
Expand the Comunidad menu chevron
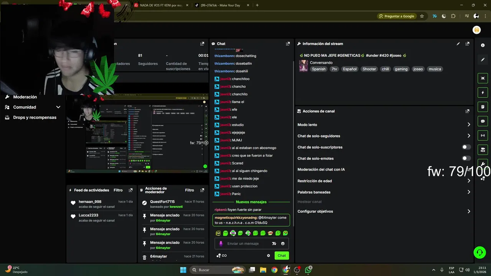tap(58, 107)
